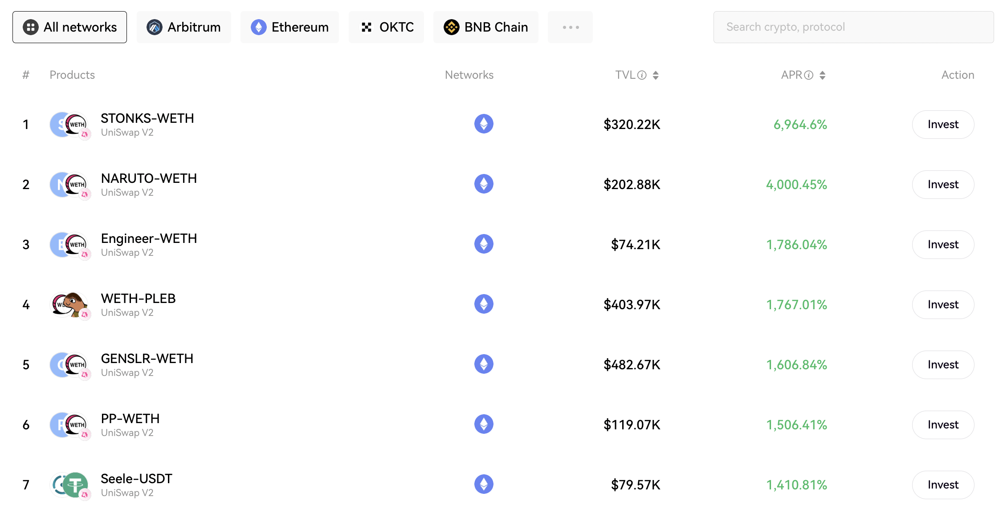This screenshot has height=517, width=1003.
Task: Focus the Search crypto, protocol field
Action: pyautogui.click(x=853, y=27)
